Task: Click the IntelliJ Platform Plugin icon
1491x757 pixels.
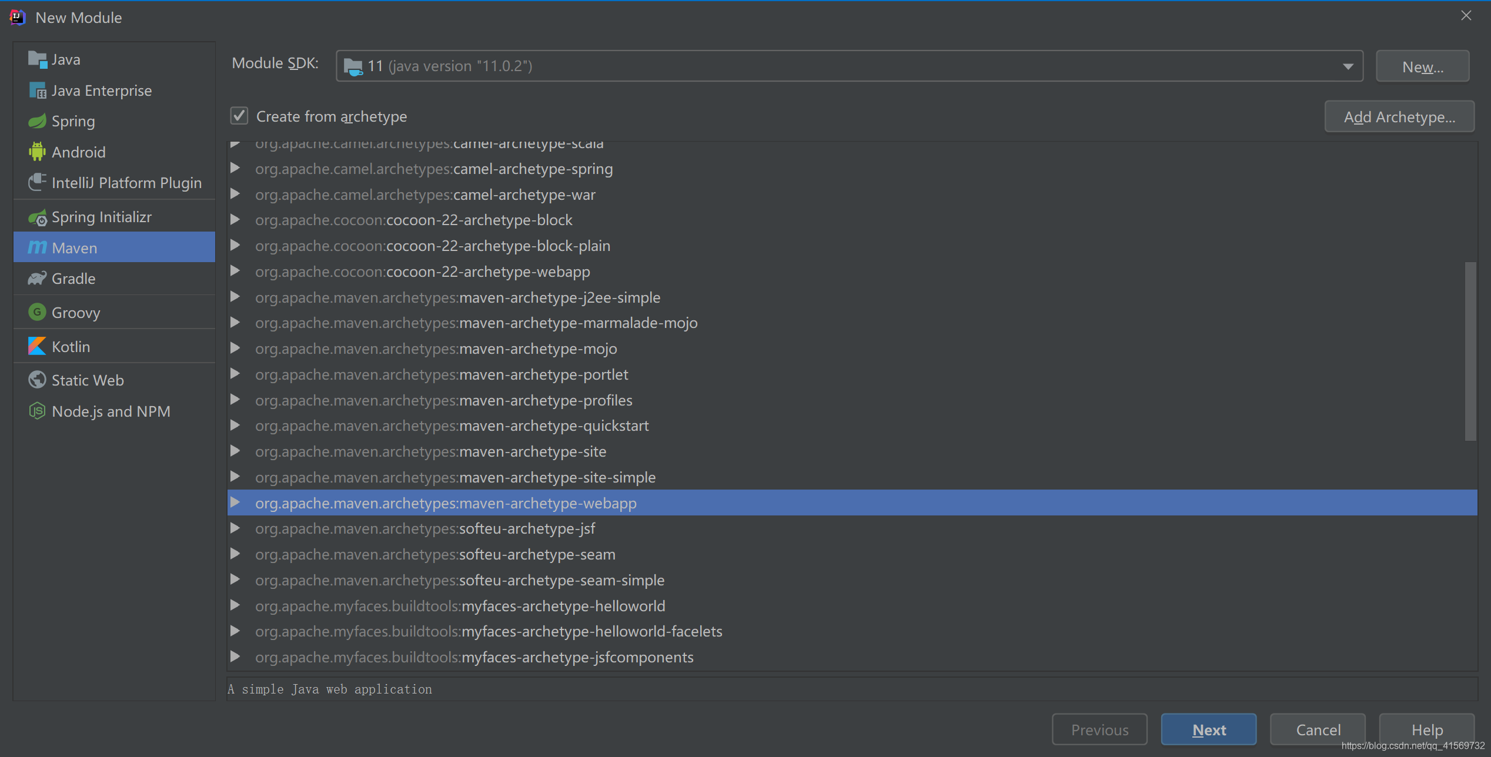Action: tap(37, 182)
